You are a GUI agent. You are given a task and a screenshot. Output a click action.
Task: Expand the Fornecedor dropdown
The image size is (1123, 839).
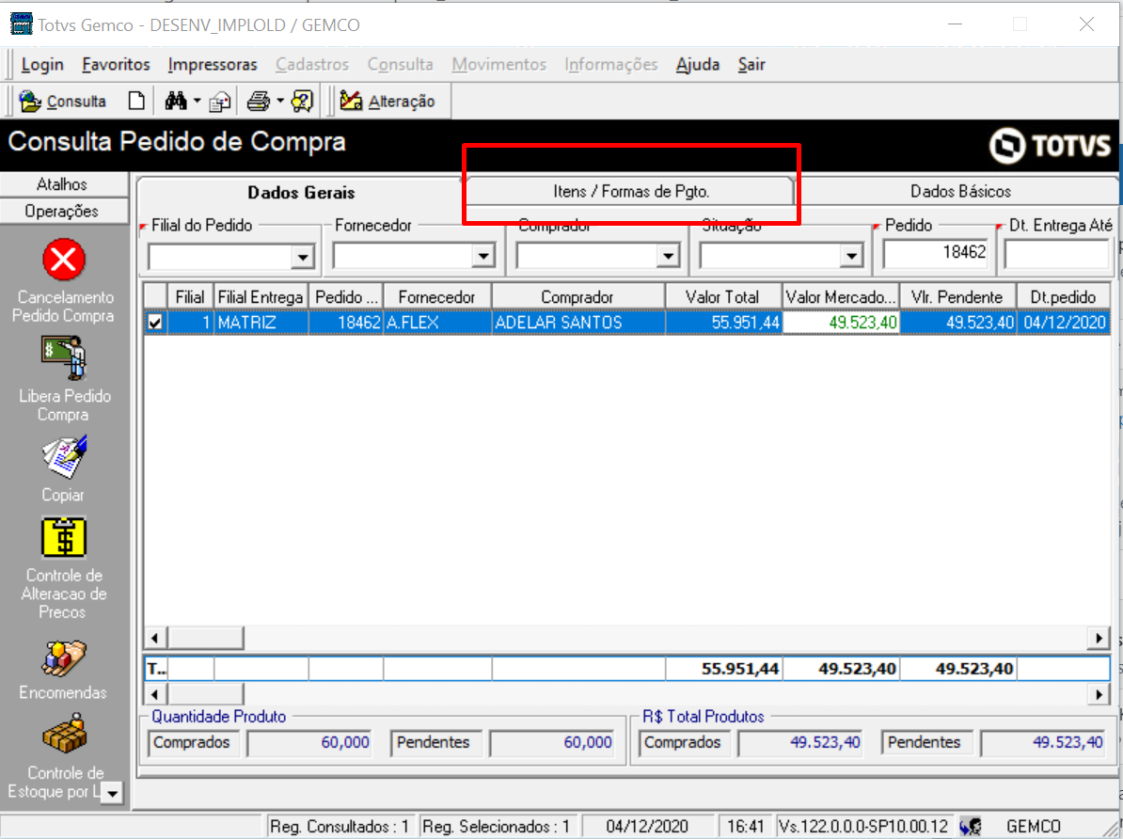click(x=483, y=256)
